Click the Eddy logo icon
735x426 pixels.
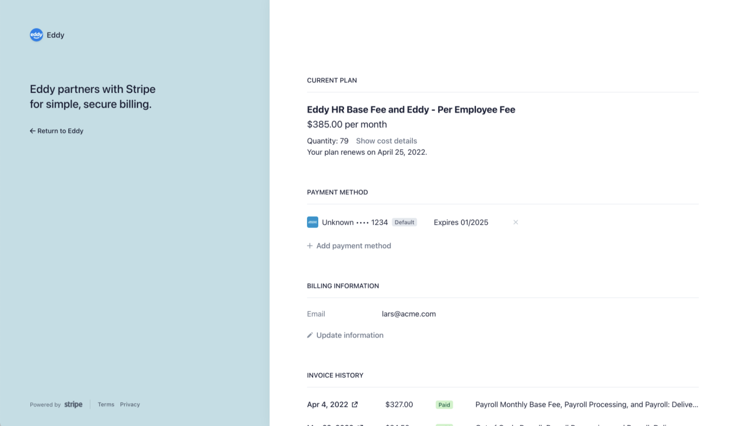[x=37, y=35]
